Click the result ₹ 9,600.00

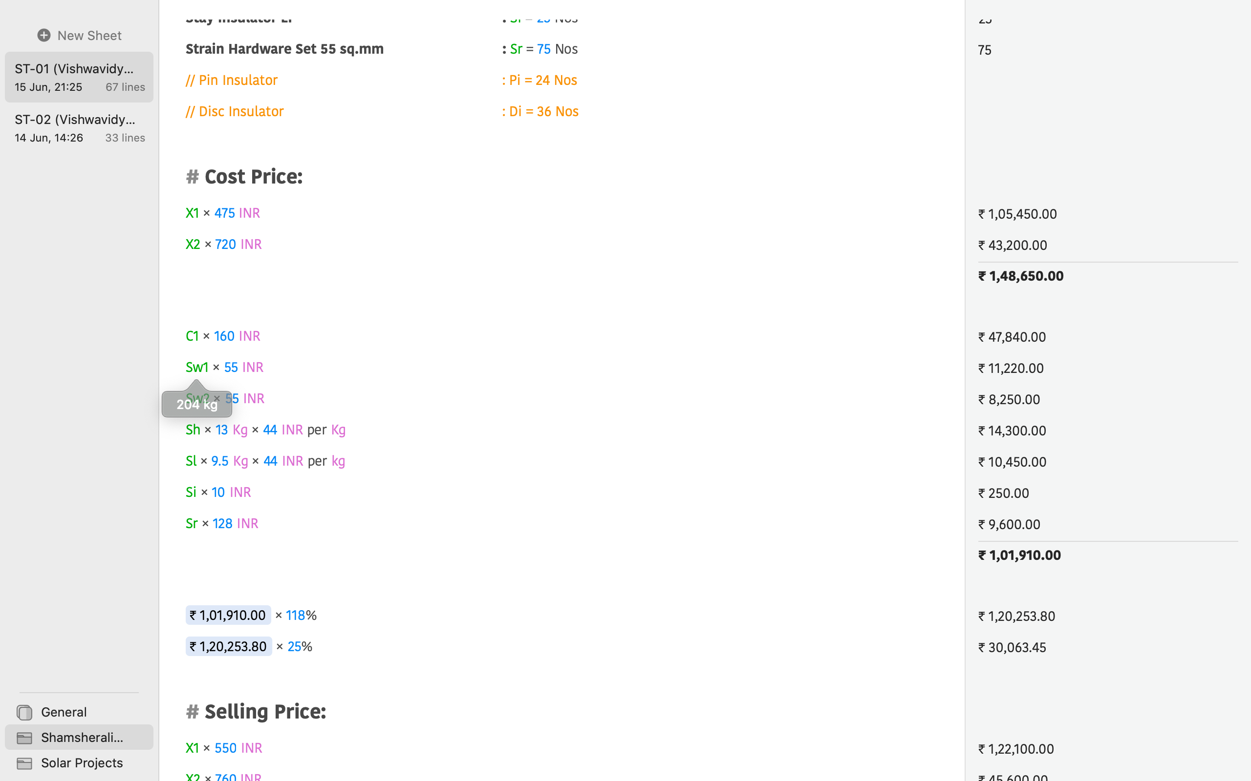click(1009, 524)
